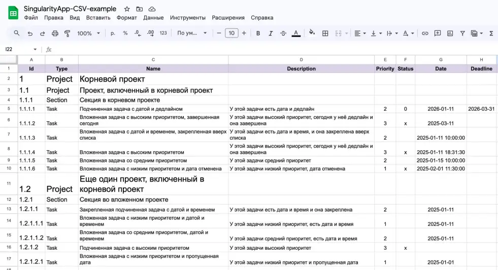
Task: Activate the paint format tool
Action: 67,33
